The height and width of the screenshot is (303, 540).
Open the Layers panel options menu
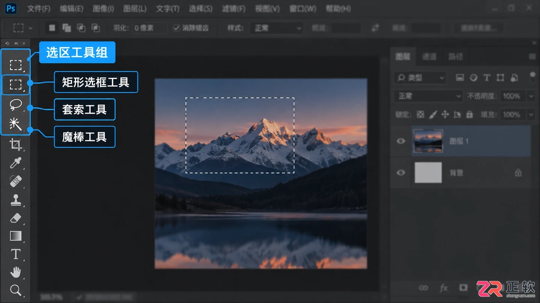click(532, 56)
